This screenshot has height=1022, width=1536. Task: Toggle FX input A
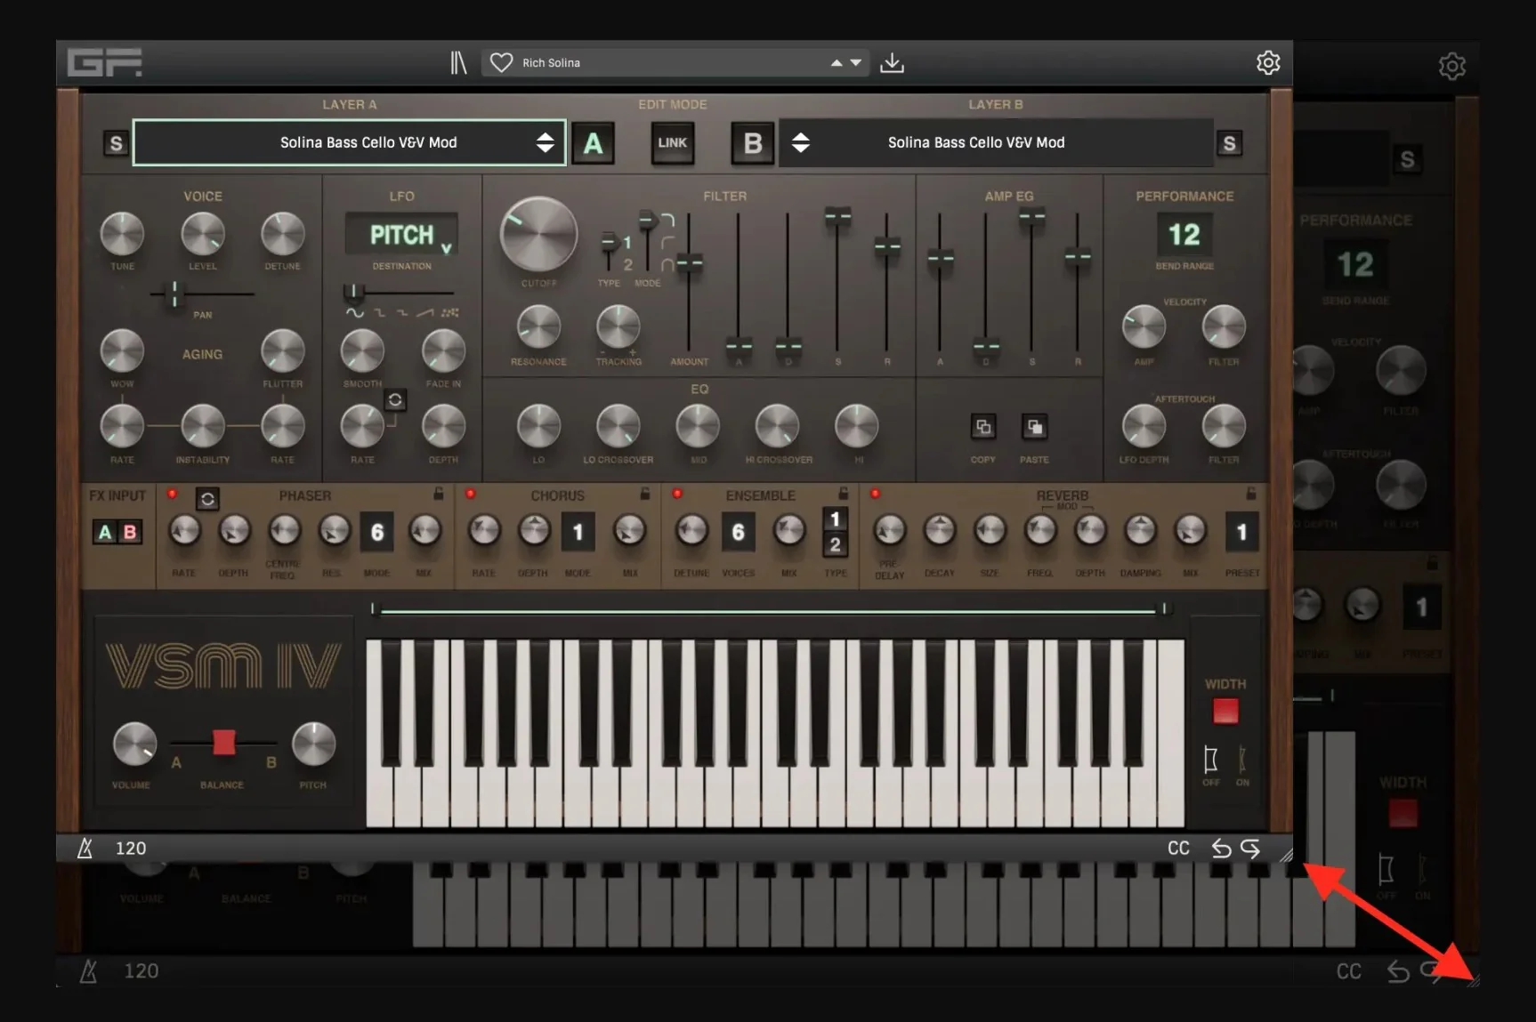click(x=105, y=532)
